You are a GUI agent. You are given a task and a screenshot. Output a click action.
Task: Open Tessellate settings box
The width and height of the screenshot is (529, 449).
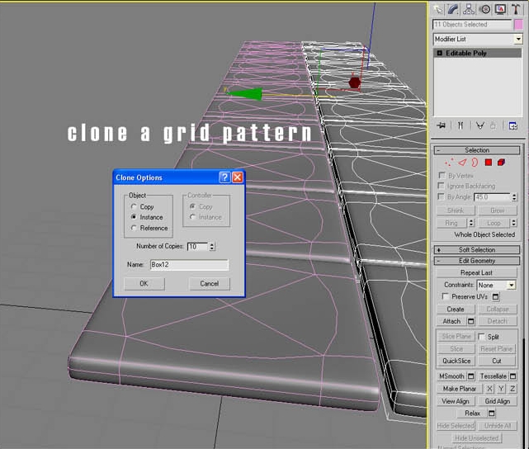coord(512,376)
